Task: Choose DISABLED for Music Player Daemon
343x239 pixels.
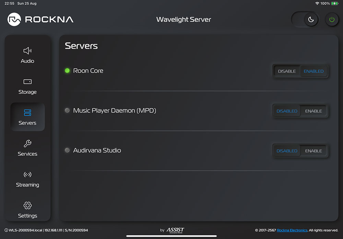Action: (287, 111)
